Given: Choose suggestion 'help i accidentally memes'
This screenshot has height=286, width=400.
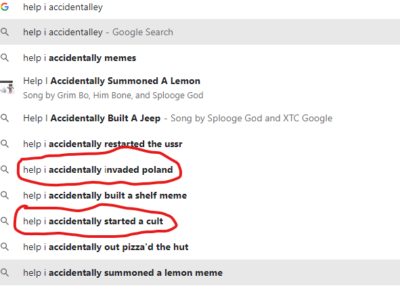Looking at the screenshot, I should 200,58.
